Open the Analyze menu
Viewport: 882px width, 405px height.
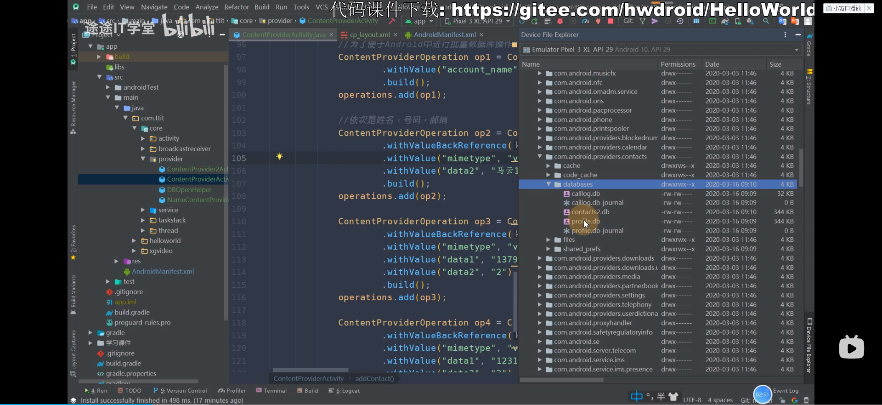coord(207,7)
